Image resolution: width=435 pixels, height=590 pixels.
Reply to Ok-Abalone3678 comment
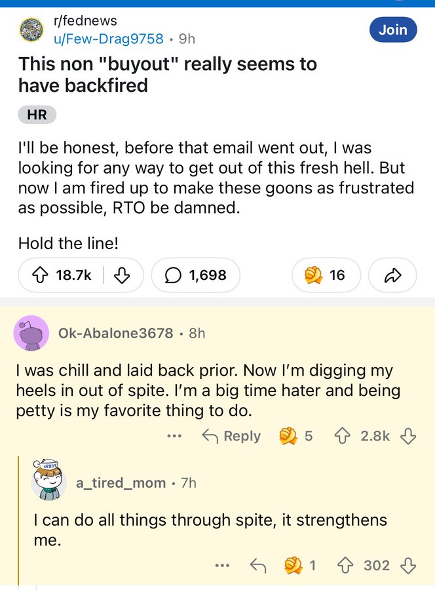pyautogui.click(x=231, y=436)
